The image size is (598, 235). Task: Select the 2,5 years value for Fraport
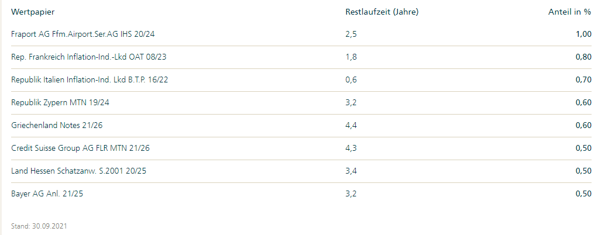point(351,34)
